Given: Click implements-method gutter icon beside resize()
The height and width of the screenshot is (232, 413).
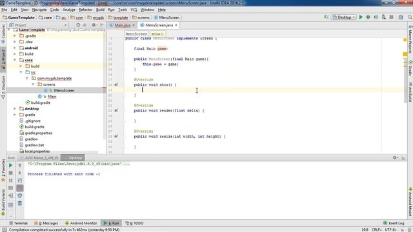Looking at the screenshot, I should point(116,136).
